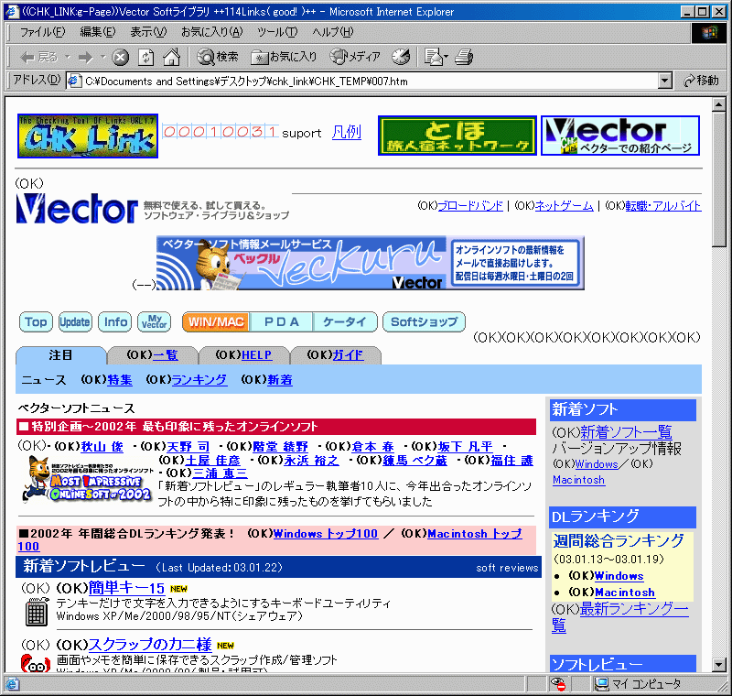Click the Home page icon
Screen dimensions: 732x696
point(172,58)
